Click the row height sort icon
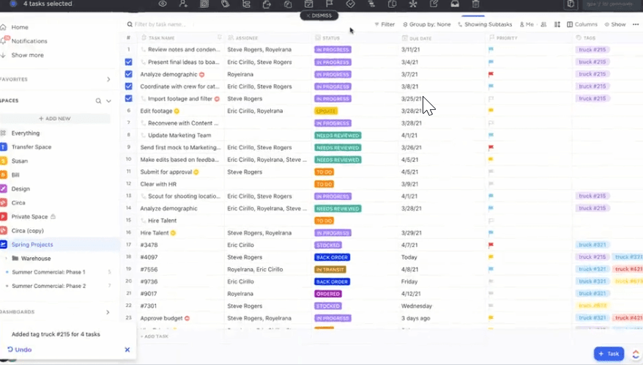 (x=557, y=24)
